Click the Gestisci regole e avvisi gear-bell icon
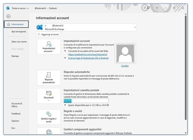Viewport: 193px width, 140px height. 49,114
